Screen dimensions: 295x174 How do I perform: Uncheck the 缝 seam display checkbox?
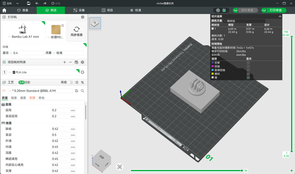248,78
